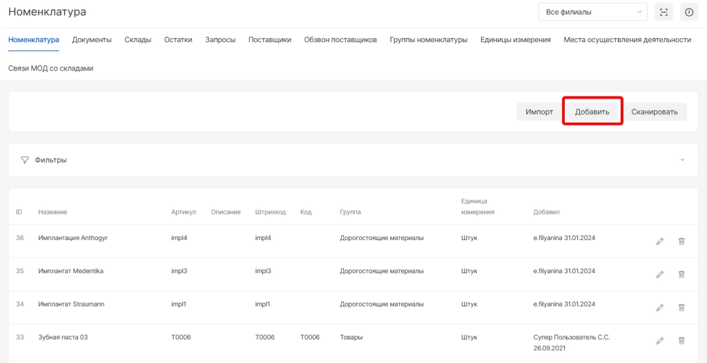Edit the Имплантат Straumann entry

point(659,307)
